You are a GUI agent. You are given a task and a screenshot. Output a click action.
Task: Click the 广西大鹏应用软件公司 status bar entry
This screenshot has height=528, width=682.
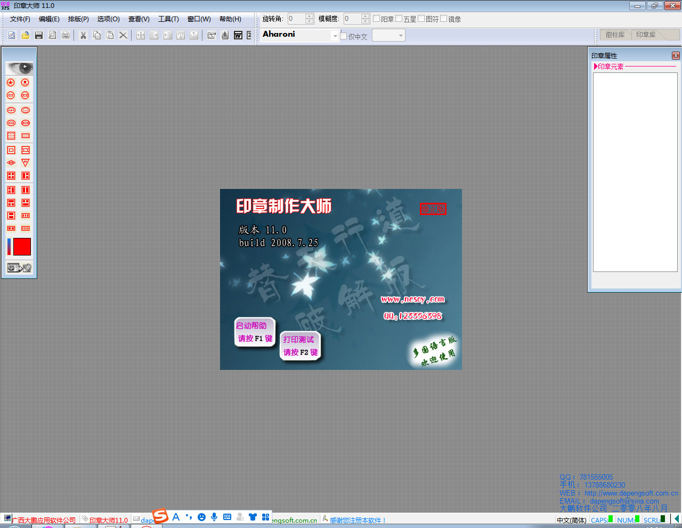(x=44, y=520)
